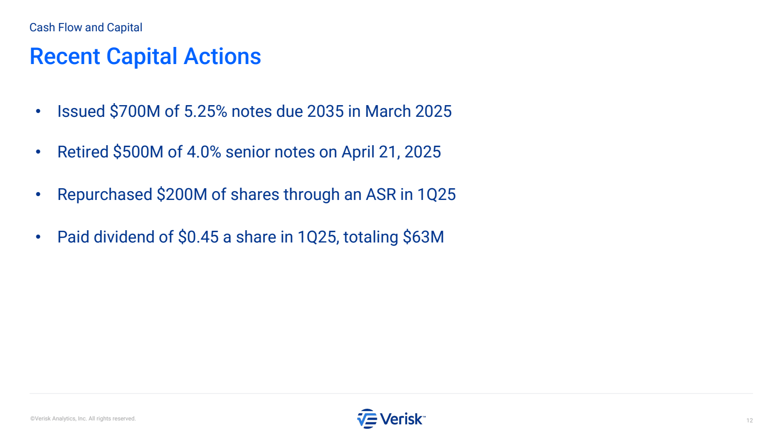Click the Cash Flow and Capital header
Image resolution: width=783 pixels, height=440 pixels.
tap(86, 27)
